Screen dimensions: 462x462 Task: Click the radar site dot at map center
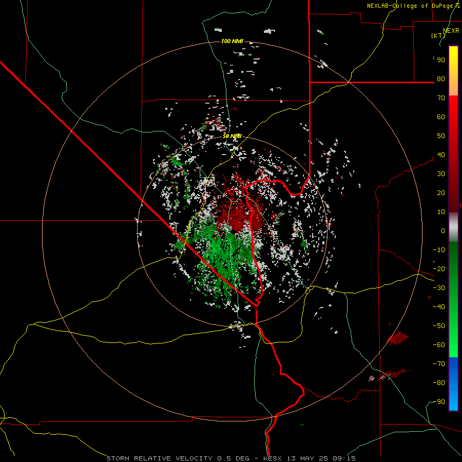tap(233, 232)
